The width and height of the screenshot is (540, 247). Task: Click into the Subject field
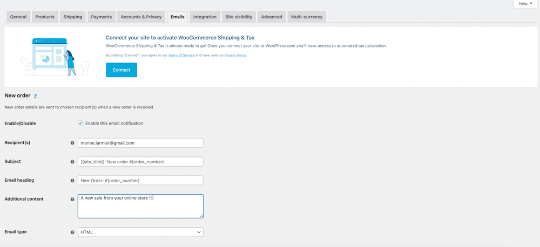coord(140,162)
